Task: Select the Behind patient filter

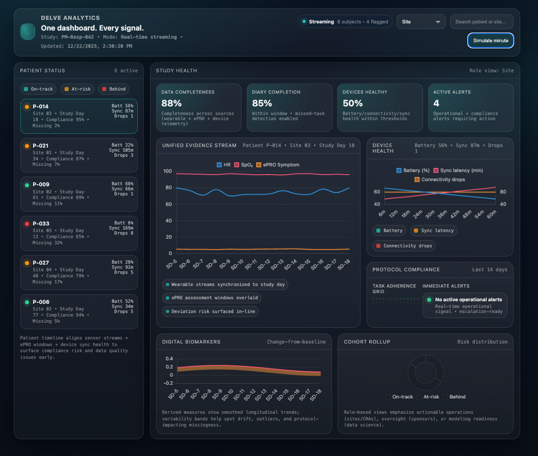Action: tap(113, 89)
